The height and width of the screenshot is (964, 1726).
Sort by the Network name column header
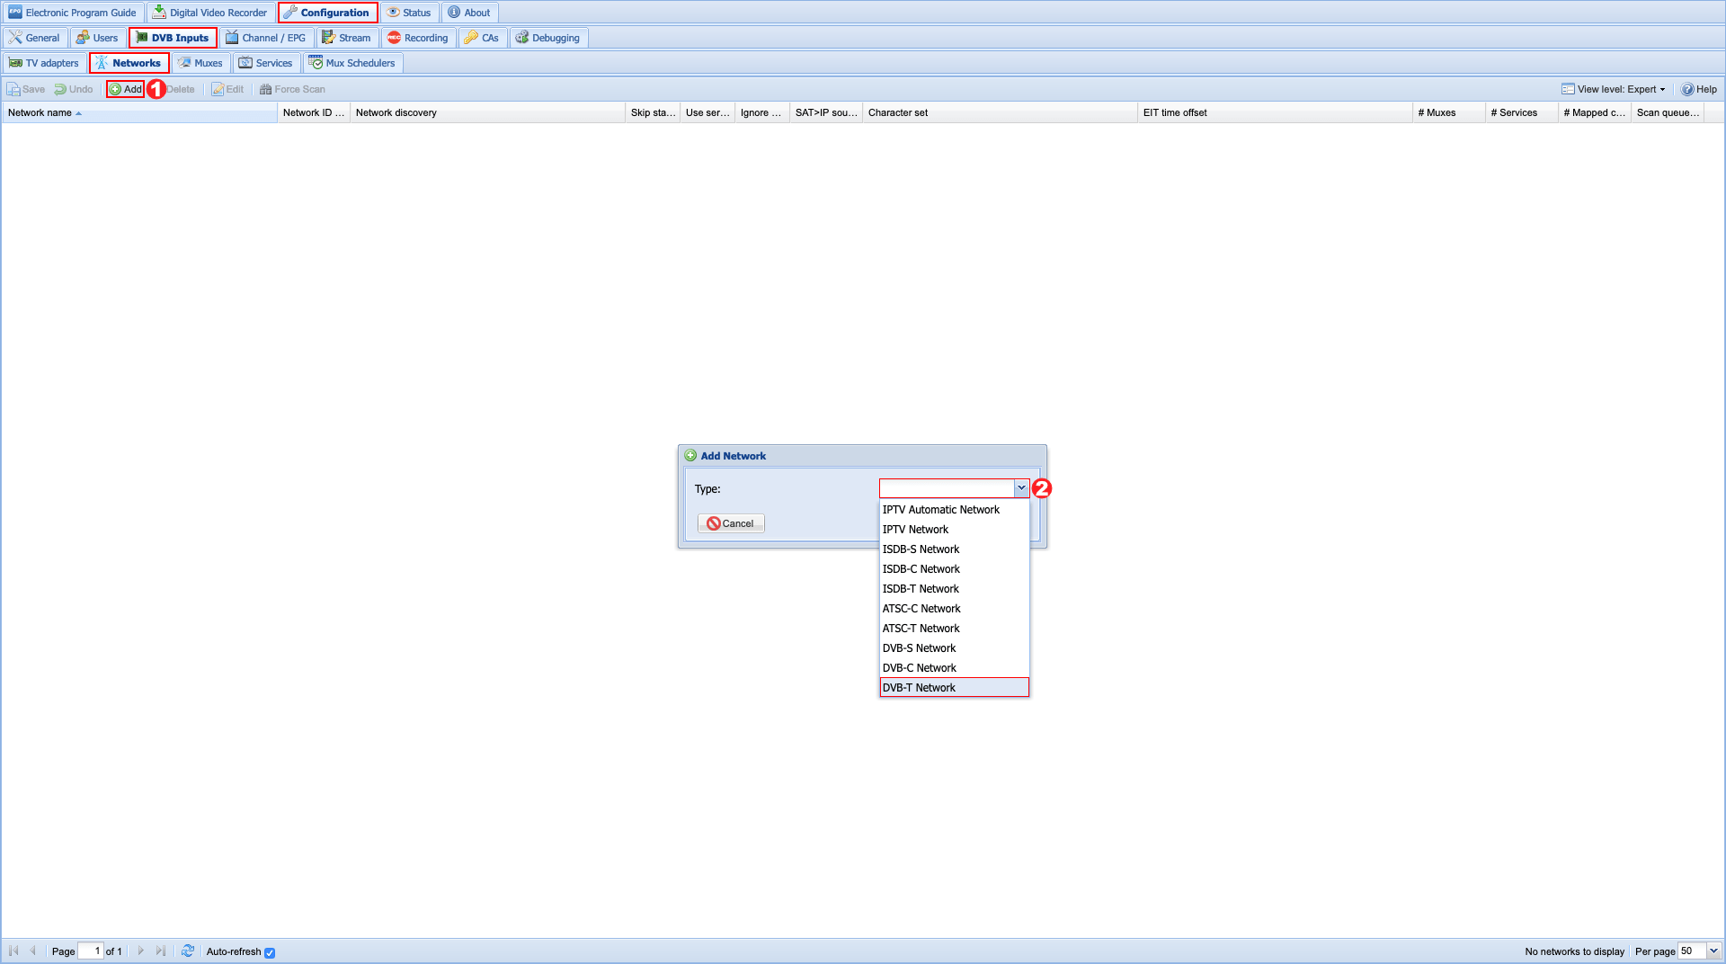coord(40,112)
